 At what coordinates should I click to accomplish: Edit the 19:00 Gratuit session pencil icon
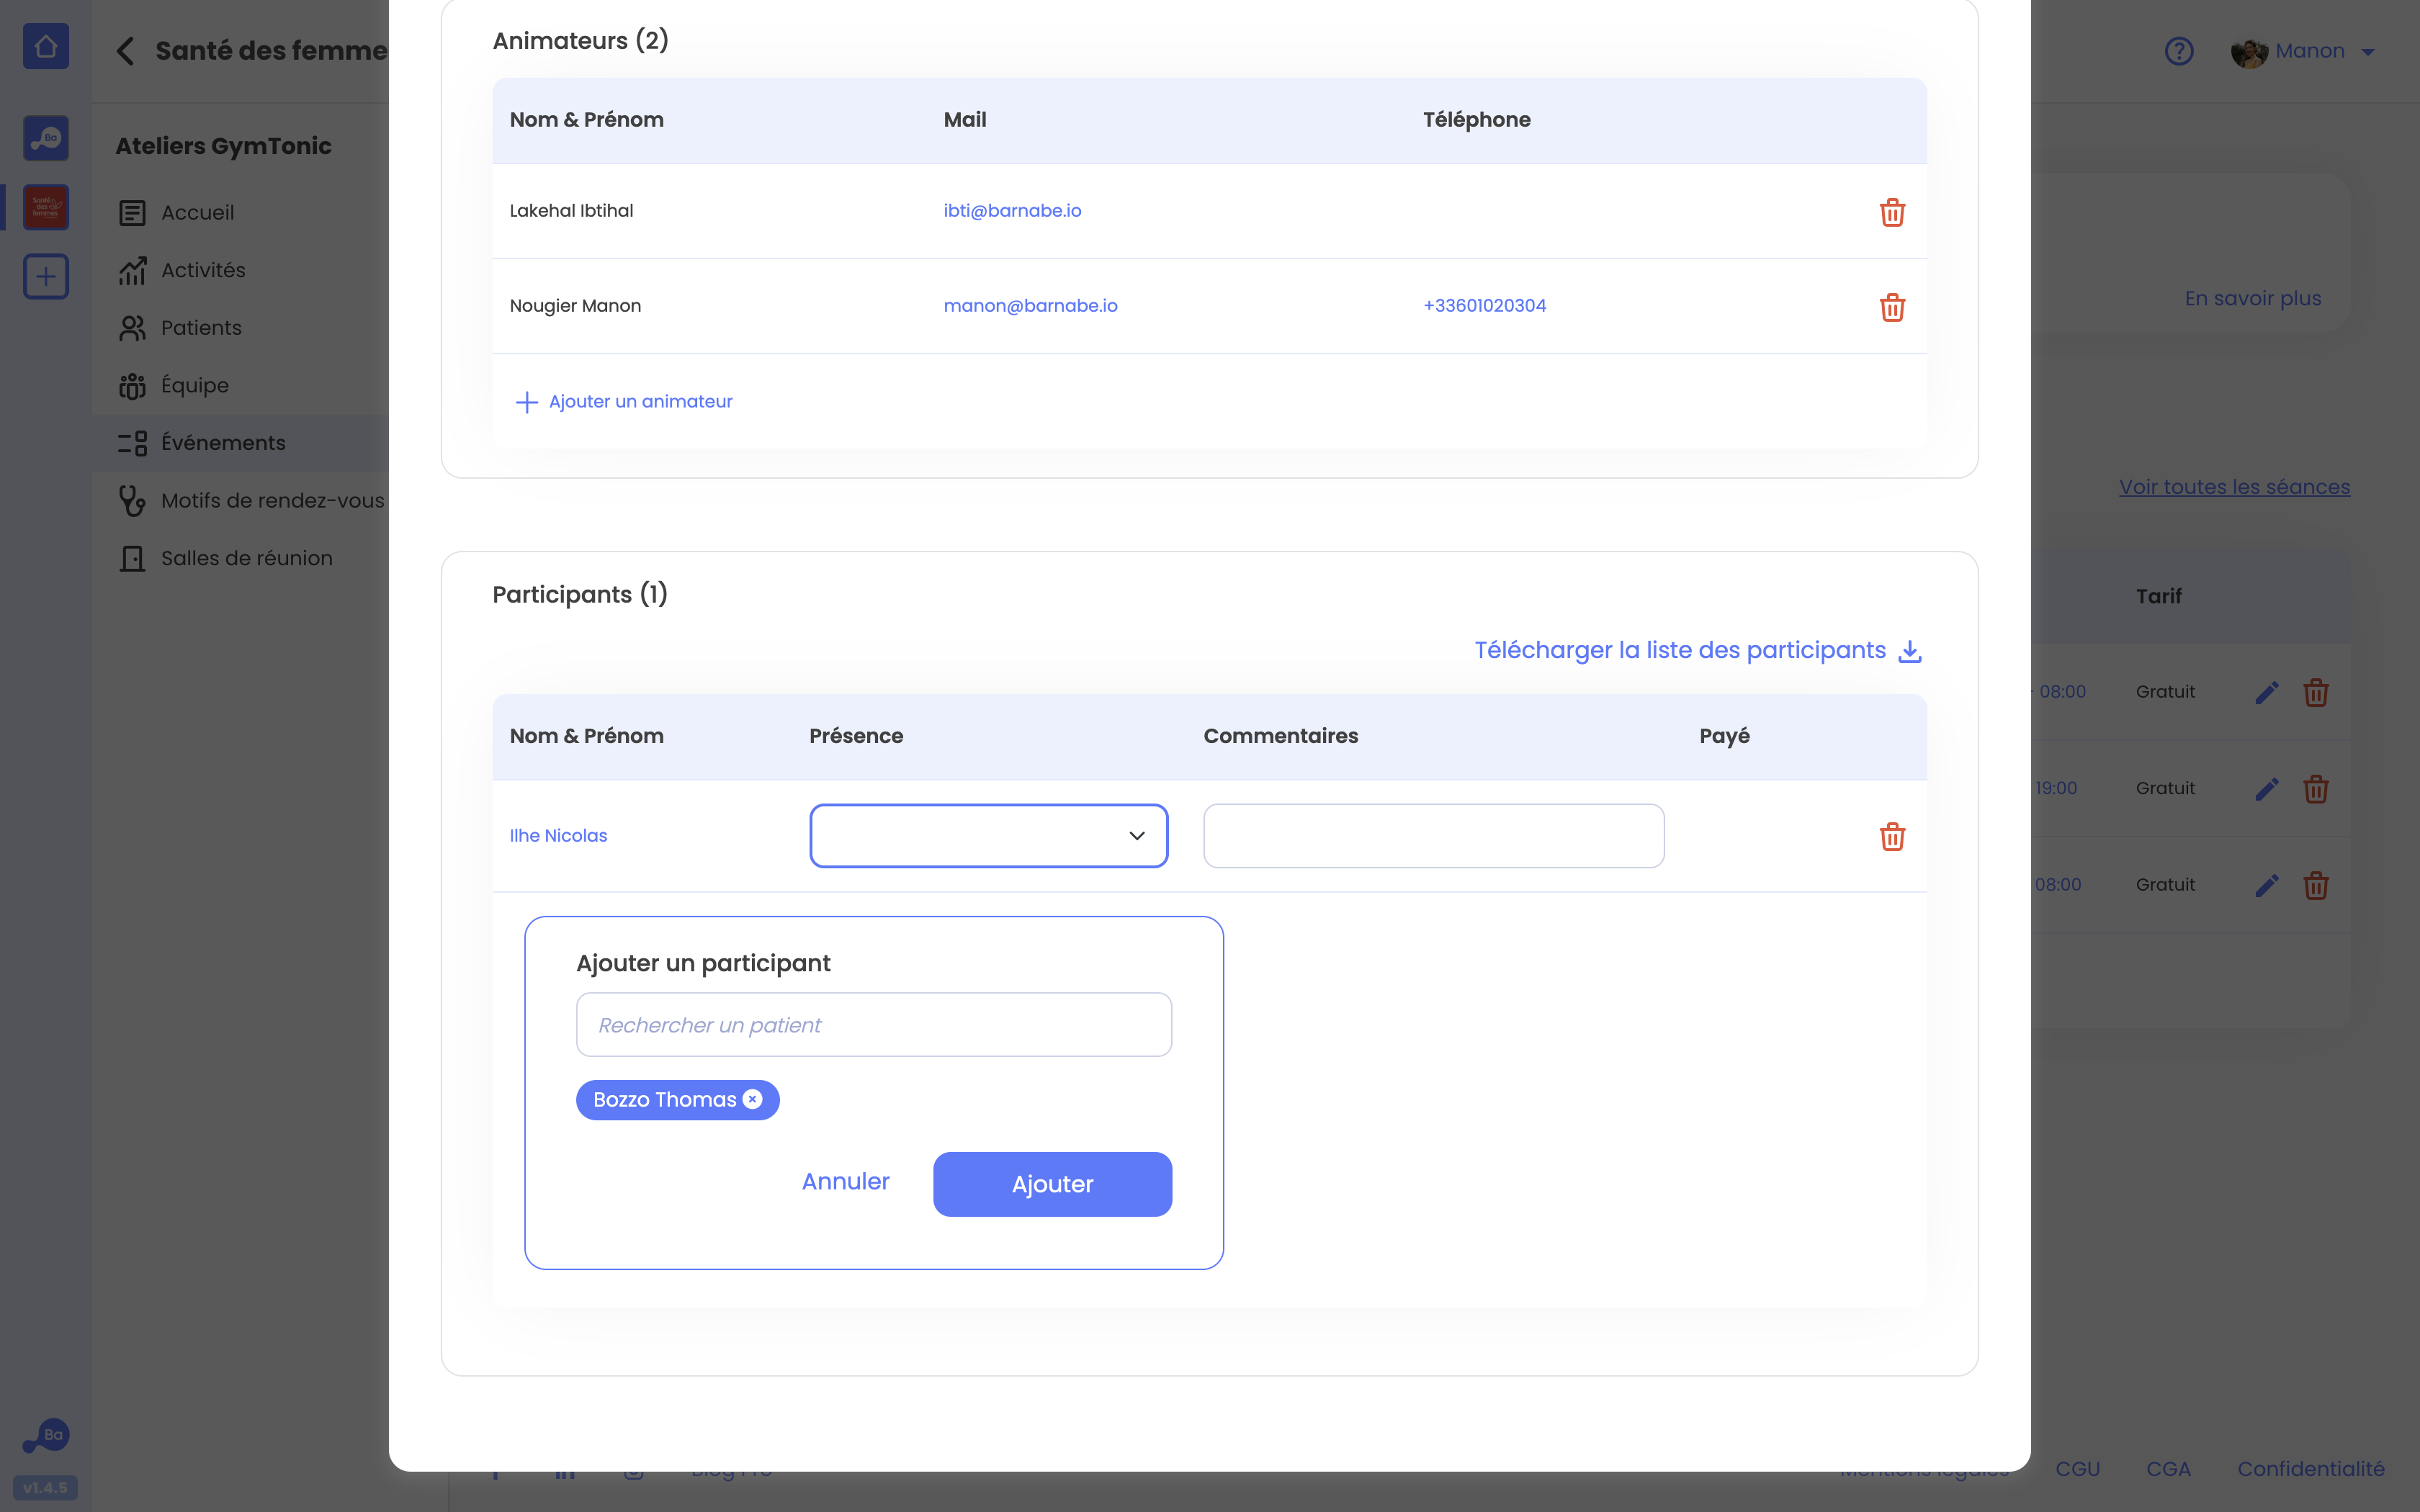(x=2266, y=789)
